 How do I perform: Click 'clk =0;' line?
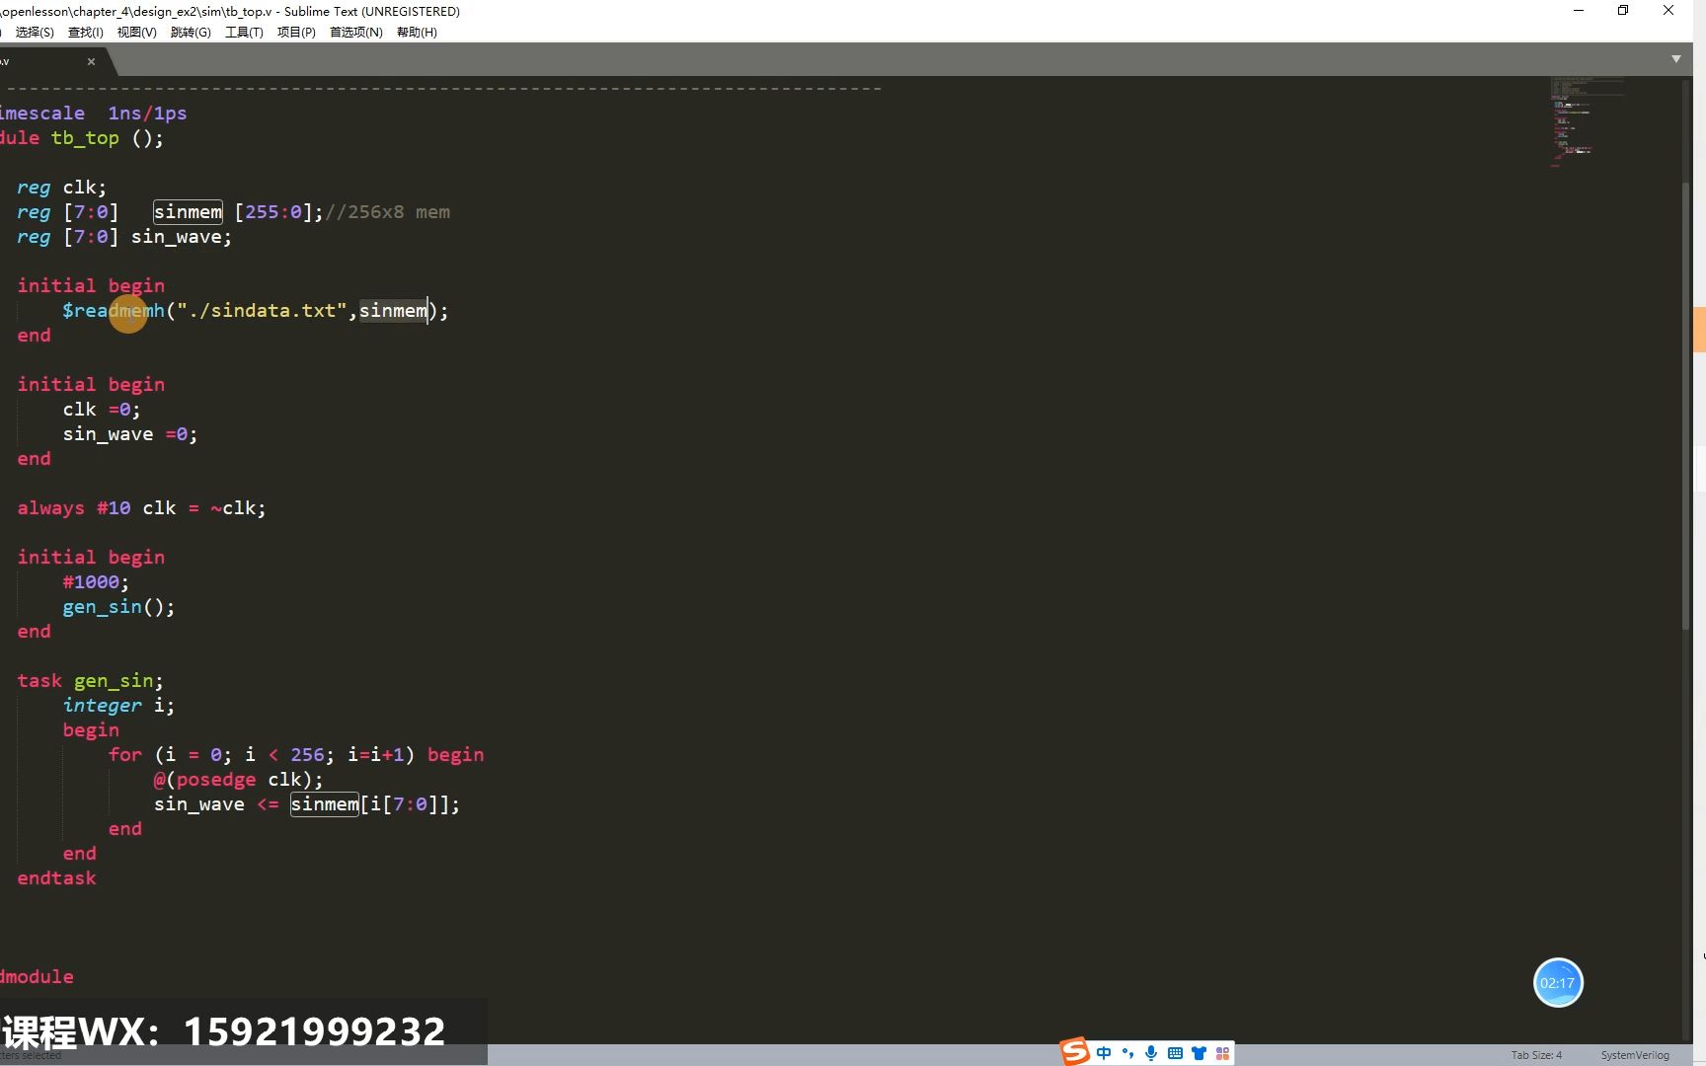102,410
